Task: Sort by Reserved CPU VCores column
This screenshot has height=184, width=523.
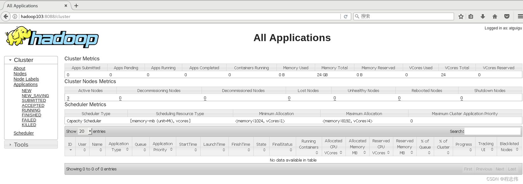Action: pyautogui.click(x=381, y=146)
